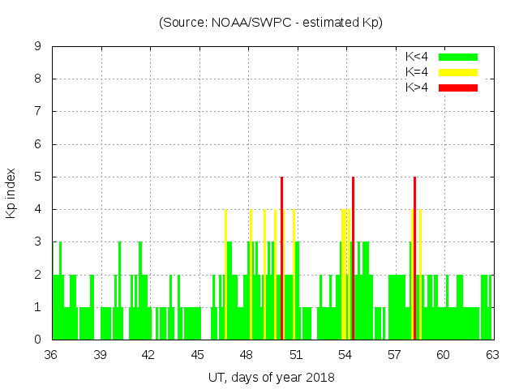The image size is (519, 389).
Task: Select the K>4 legend text label
Action: tap(417, 87)
